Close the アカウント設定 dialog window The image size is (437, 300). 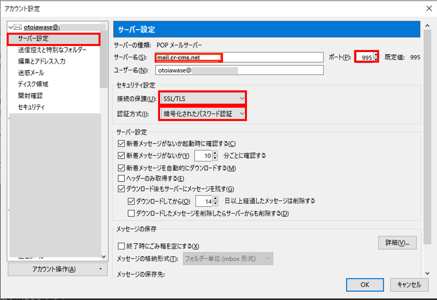point(429,9)
